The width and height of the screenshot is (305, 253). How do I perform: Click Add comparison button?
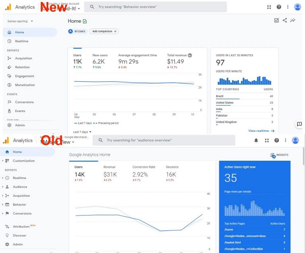tap(104, 31)
